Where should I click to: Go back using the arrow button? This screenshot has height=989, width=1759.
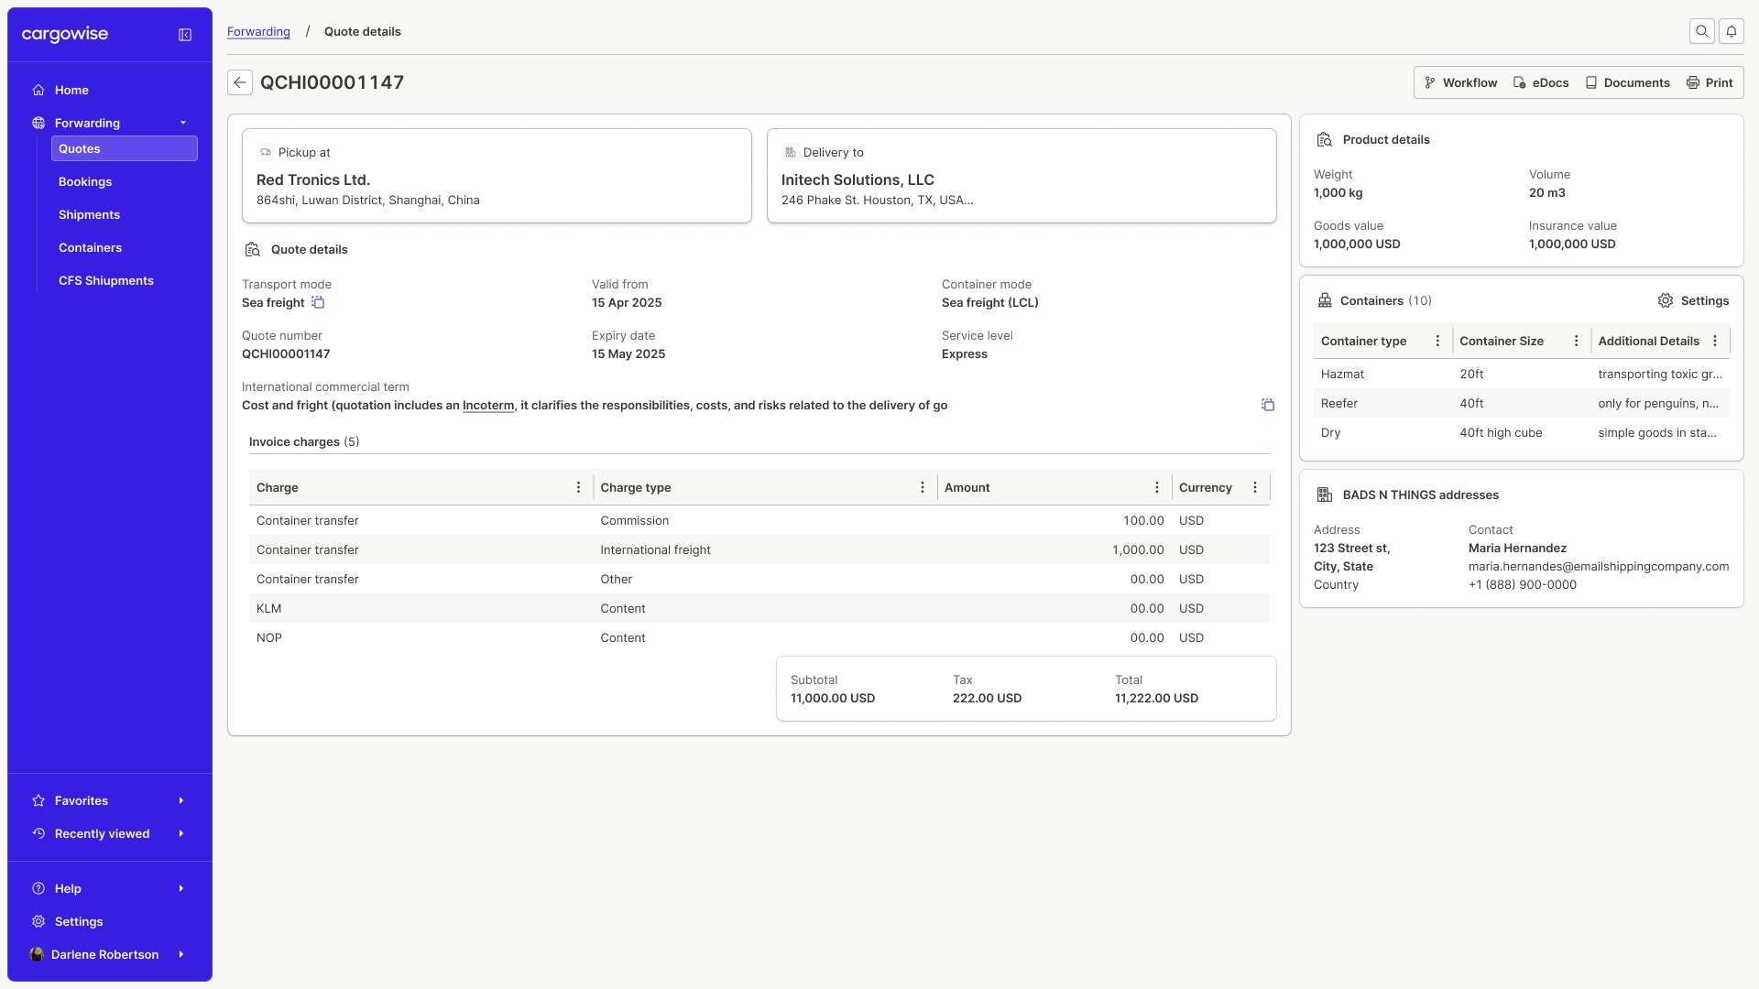point(240,82)
